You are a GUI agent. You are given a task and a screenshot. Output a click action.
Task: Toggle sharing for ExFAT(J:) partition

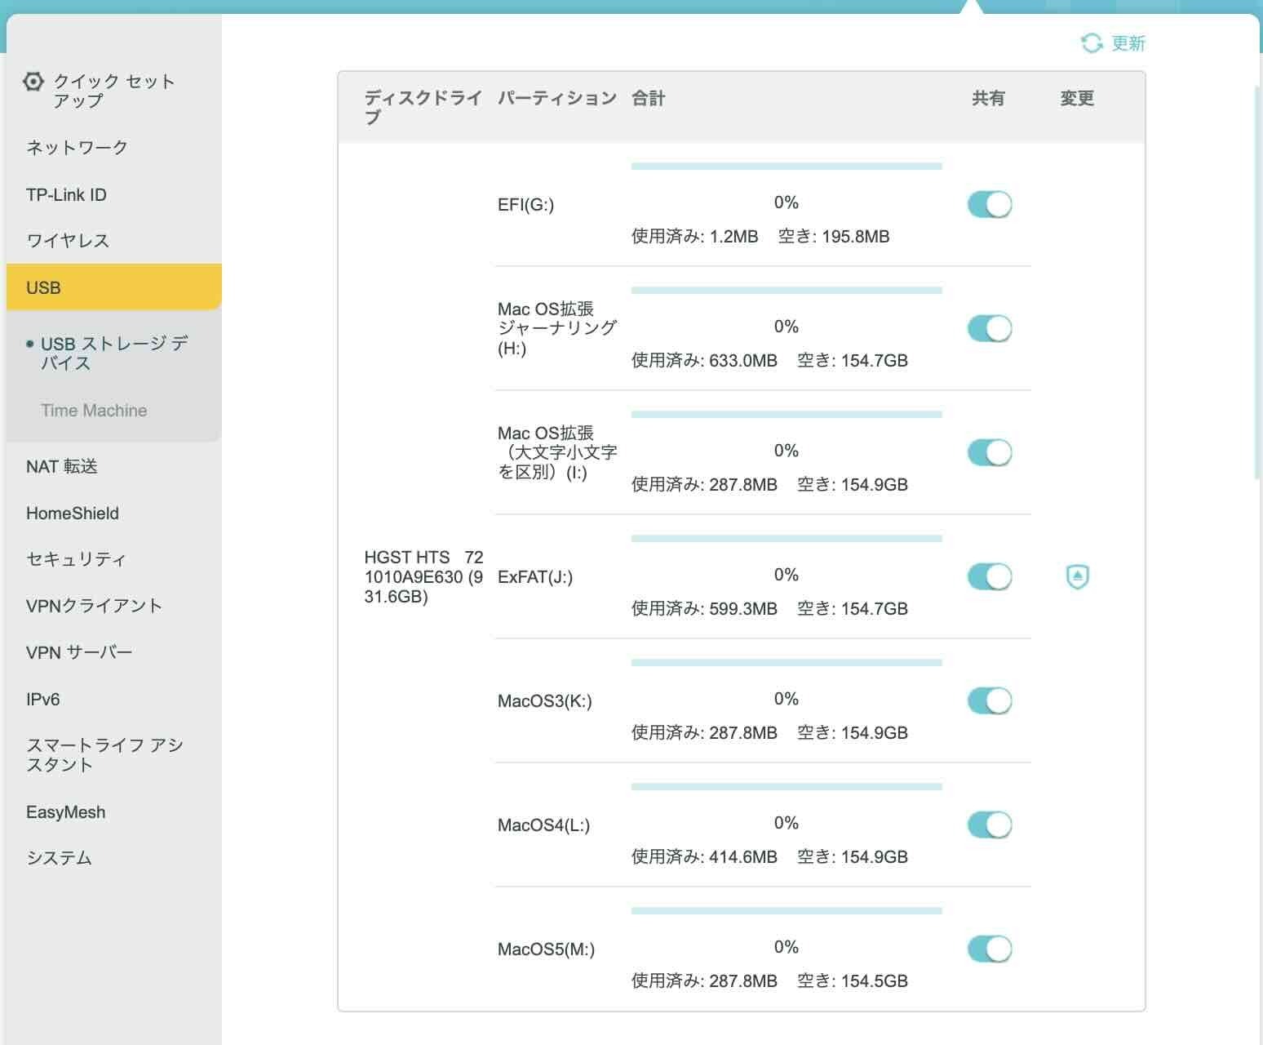(x=990, y=576)
